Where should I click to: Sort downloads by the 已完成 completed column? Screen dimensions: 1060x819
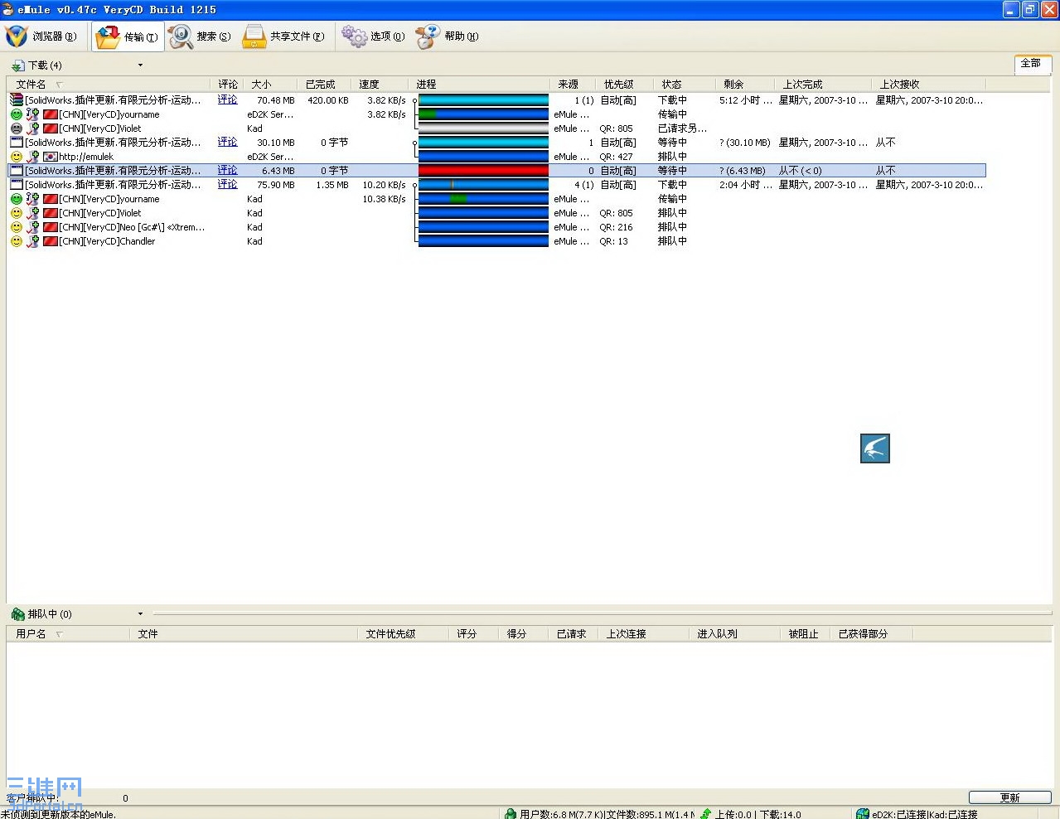pyautogui.click(x=326, y=85)
